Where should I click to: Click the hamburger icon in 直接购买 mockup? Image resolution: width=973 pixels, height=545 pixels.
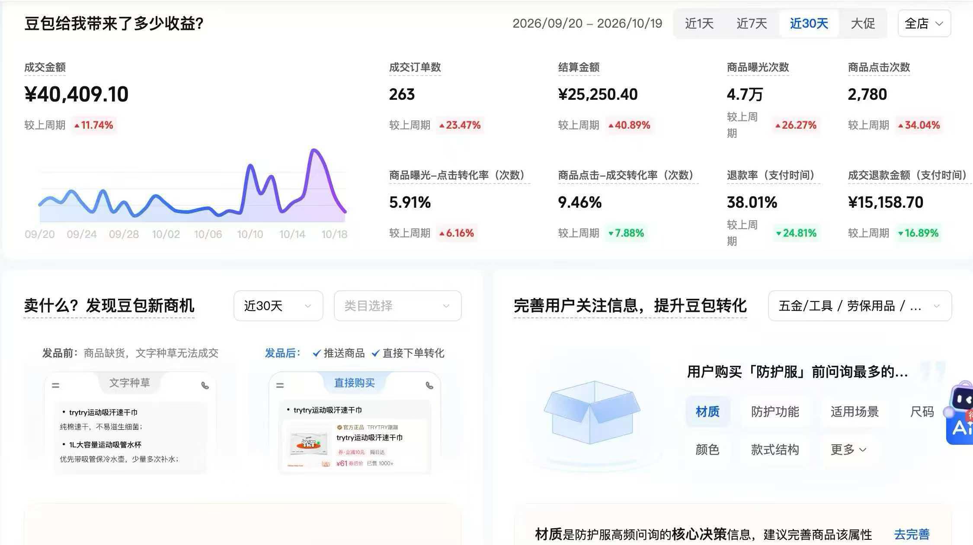280,385
